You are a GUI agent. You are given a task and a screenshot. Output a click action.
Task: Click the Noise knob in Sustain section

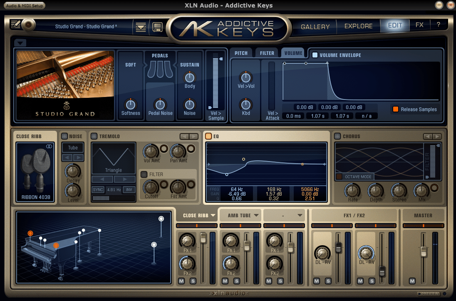pos(190,104)
